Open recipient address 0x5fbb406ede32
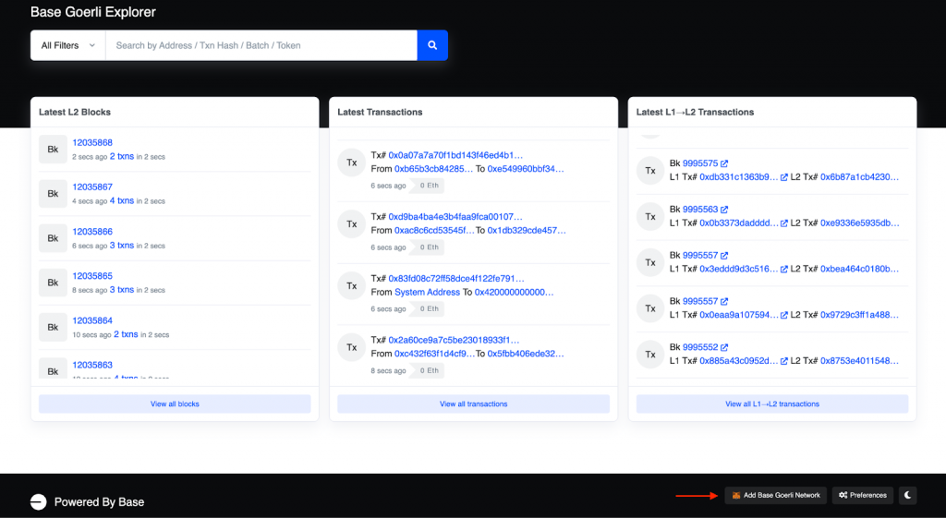The image size is (946, 518). pos(526,354)
